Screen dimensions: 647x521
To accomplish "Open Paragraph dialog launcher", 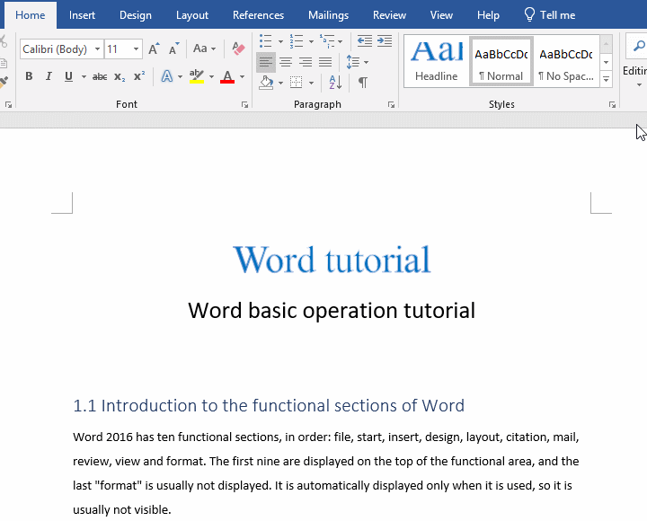I will [x=391, y=105].
